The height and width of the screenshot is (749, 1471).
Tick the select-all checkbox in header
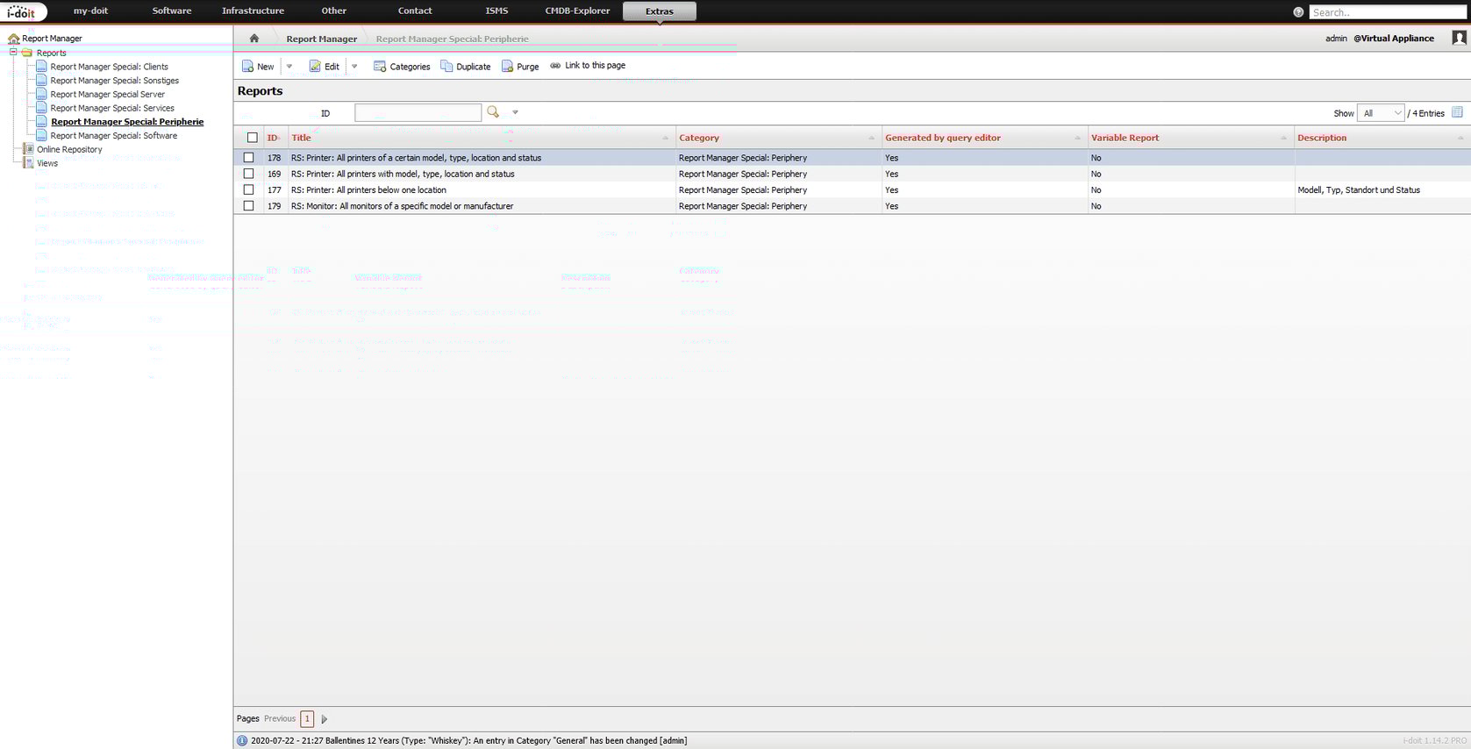(253, 138)
